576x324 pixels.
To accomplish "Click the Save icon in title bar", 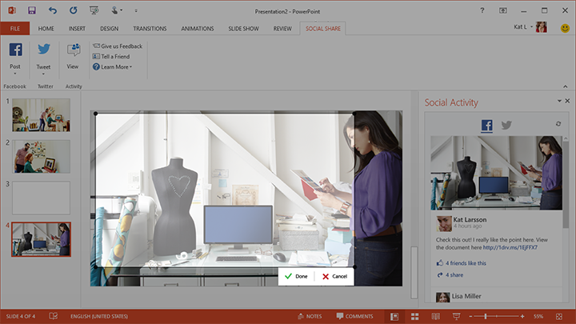I will click(31, 10).
